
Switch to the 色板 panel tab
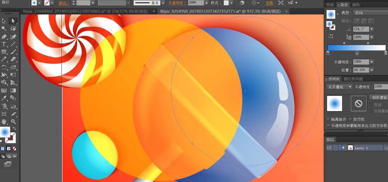click(330, 4)
